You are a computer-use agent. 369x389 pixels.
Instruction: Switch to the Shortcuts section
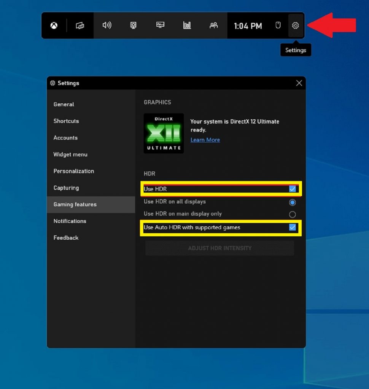pyautogui.click(x=66, y=121)
